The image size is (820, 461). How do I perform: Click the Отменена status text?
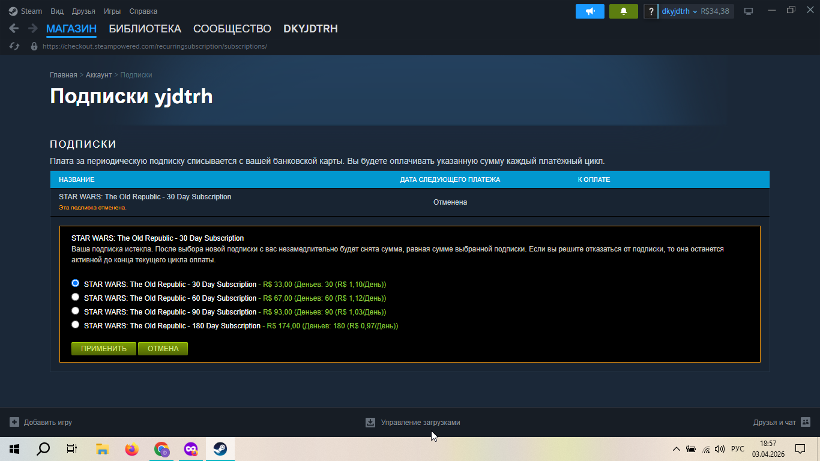(x=450, y=202)
